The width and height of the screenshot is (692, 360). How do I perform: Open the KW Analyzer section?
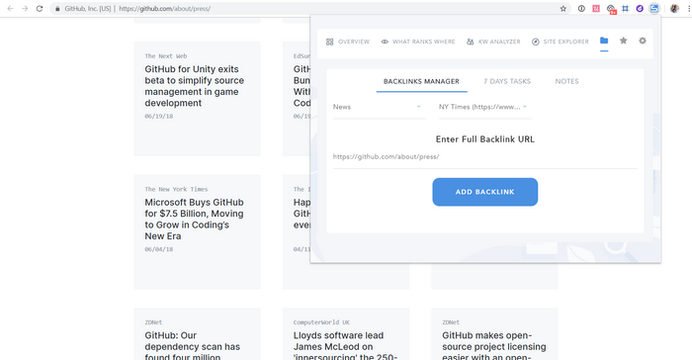tap(493, 42)
